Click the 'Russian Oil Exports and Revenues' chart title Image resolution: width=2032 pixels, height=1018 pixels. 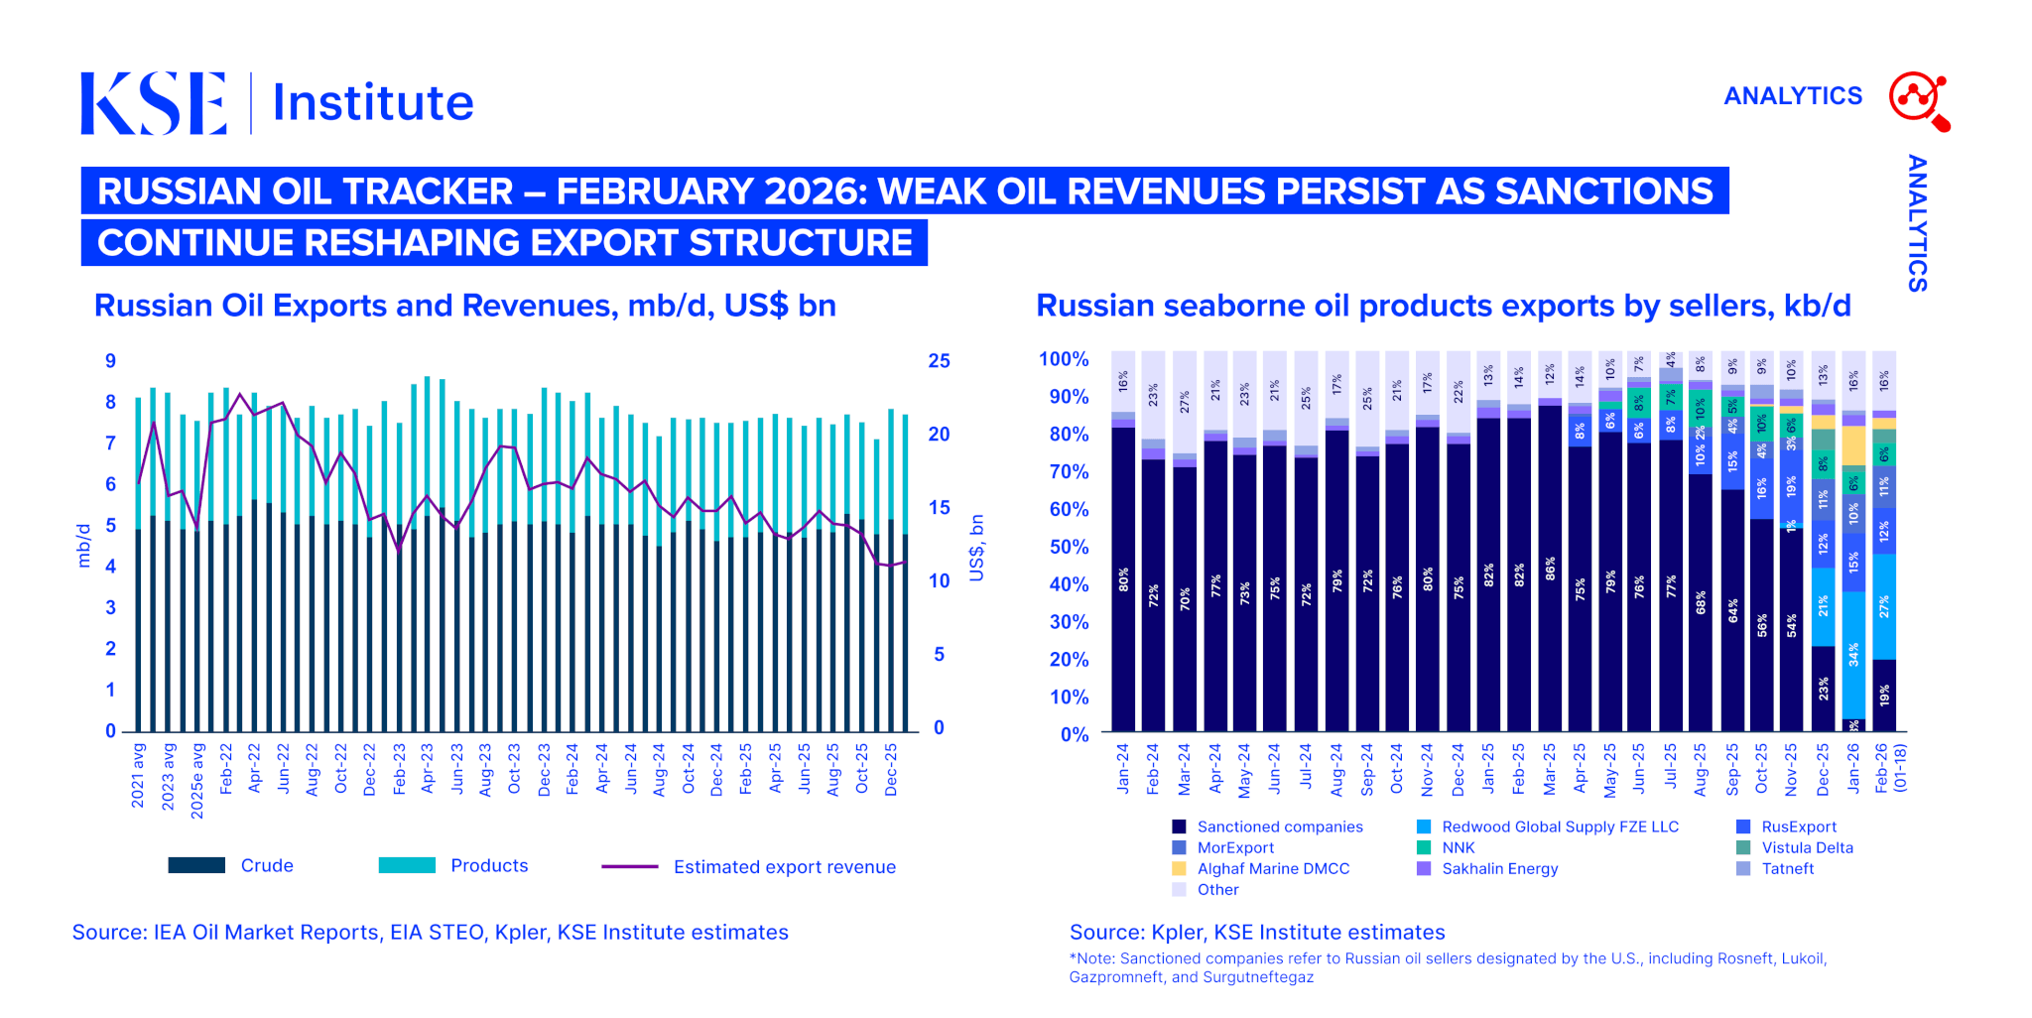(465, 306)
